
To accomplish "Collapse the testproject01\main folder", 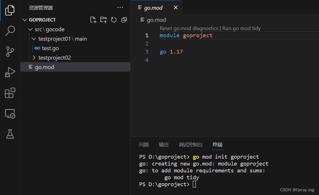I will click(34, 39).
